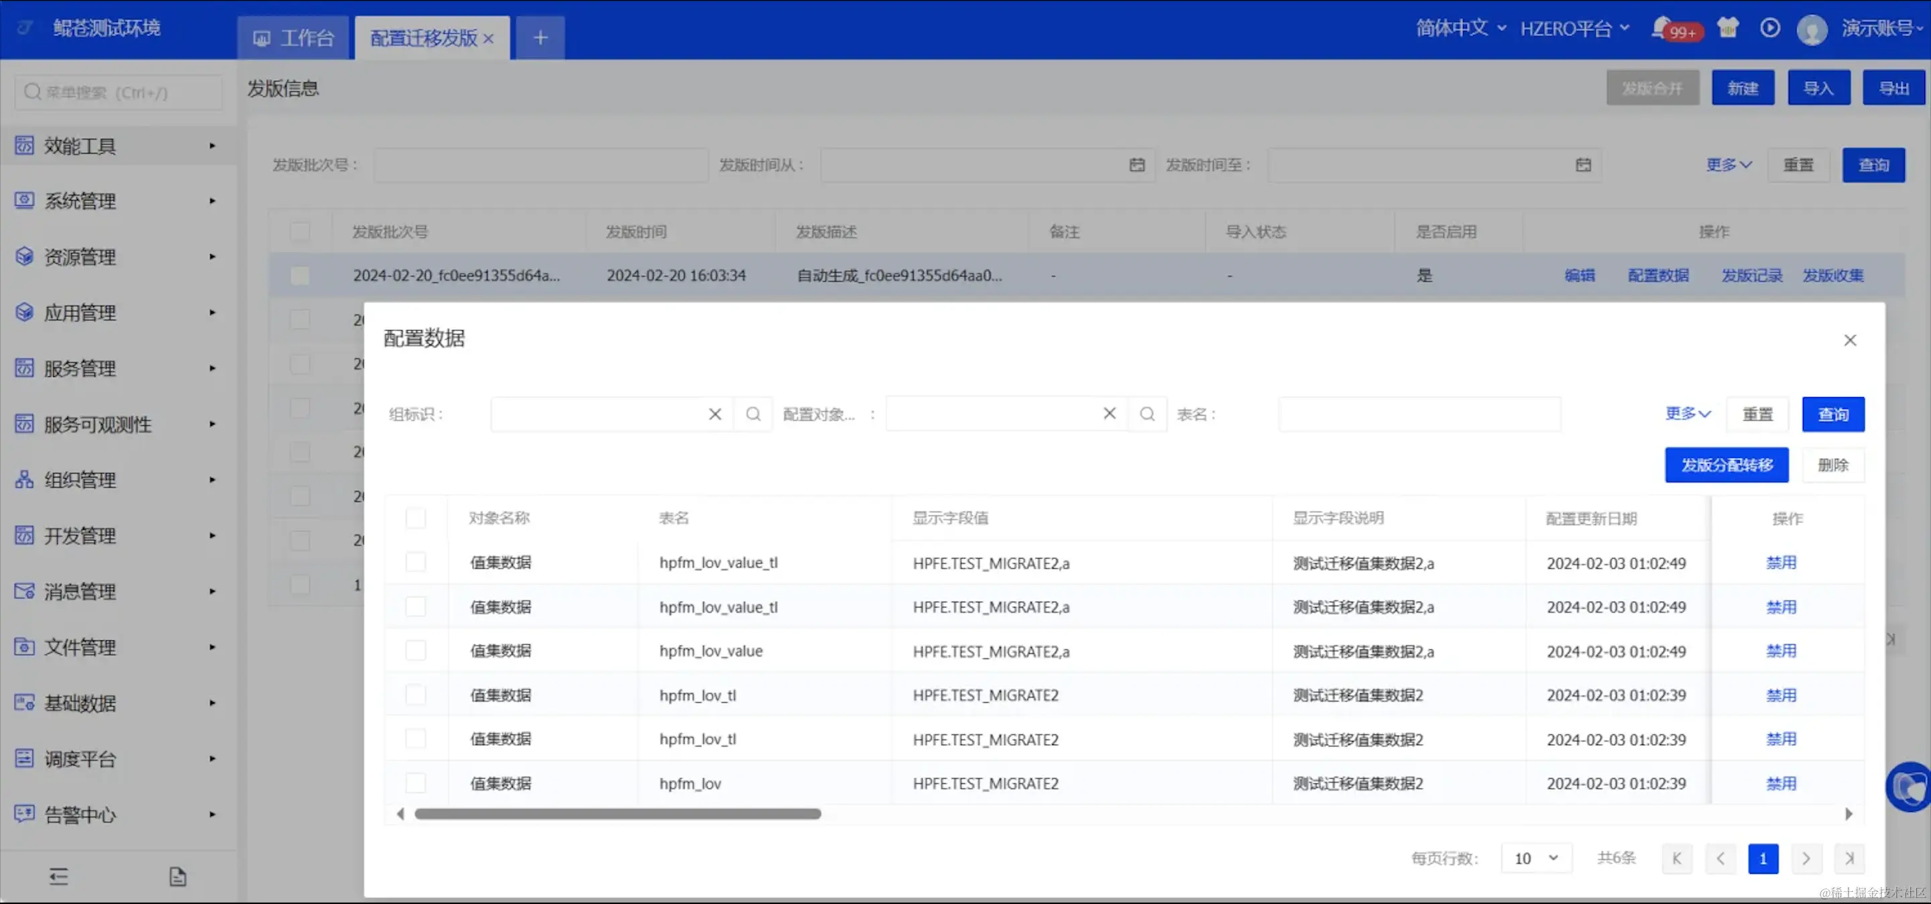Image resolution: width=1931 pixels, height=904 pixels.
Task: Click the document icon at sidebar bottom
Action: pyautogui.click(x=178, y=877)
